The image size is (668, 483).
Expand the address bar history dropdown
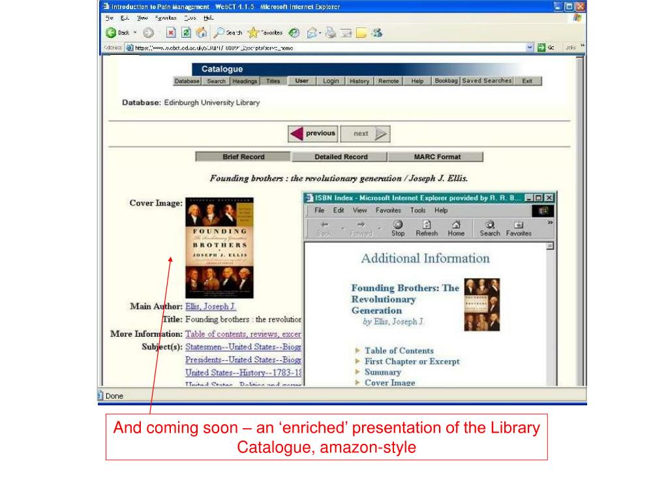click(530, 47)
